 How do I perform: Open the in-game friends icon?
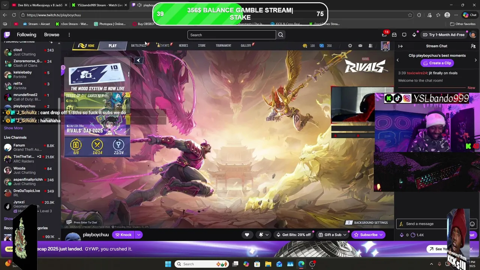click(x=370, y=46)
